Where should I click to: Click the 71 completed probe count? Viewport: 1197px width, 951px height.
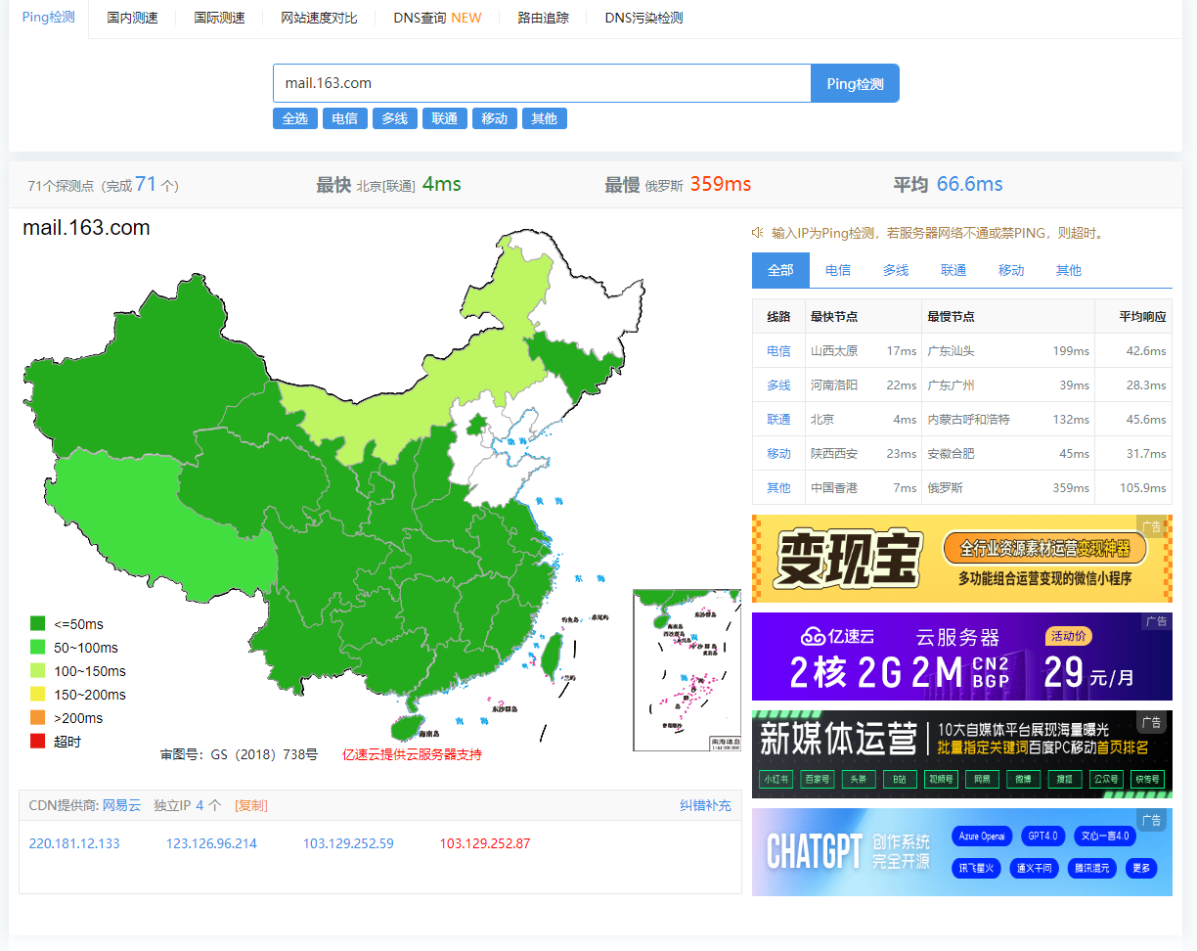(146, 184)
